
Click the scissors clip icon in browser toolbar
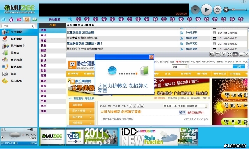(x=224, y=54)
